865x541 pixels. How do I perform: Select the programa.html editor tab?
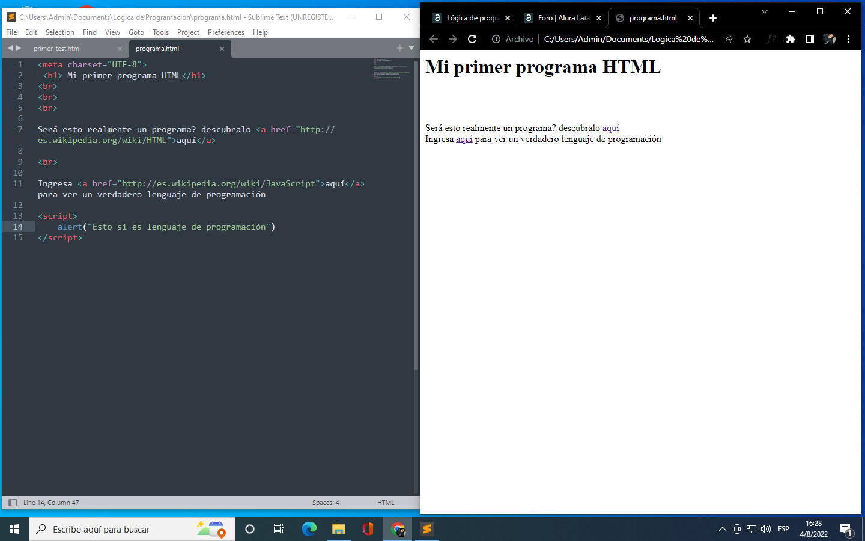[157, 49]
